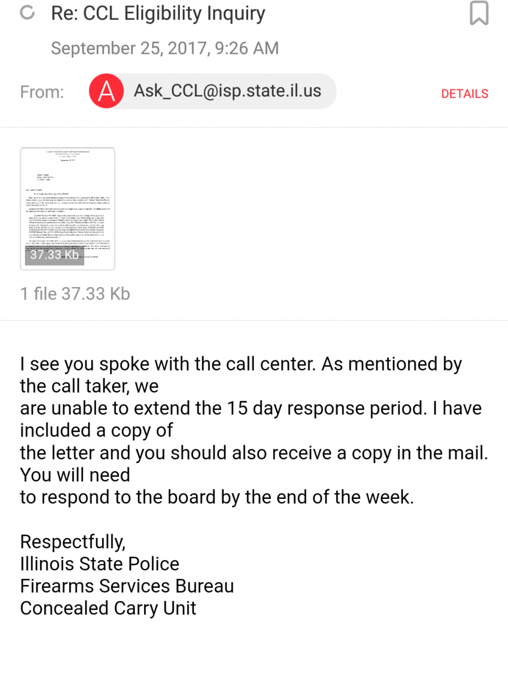Tap the 'Concealed Carry Unit' signature line

[x=108, y=608]
